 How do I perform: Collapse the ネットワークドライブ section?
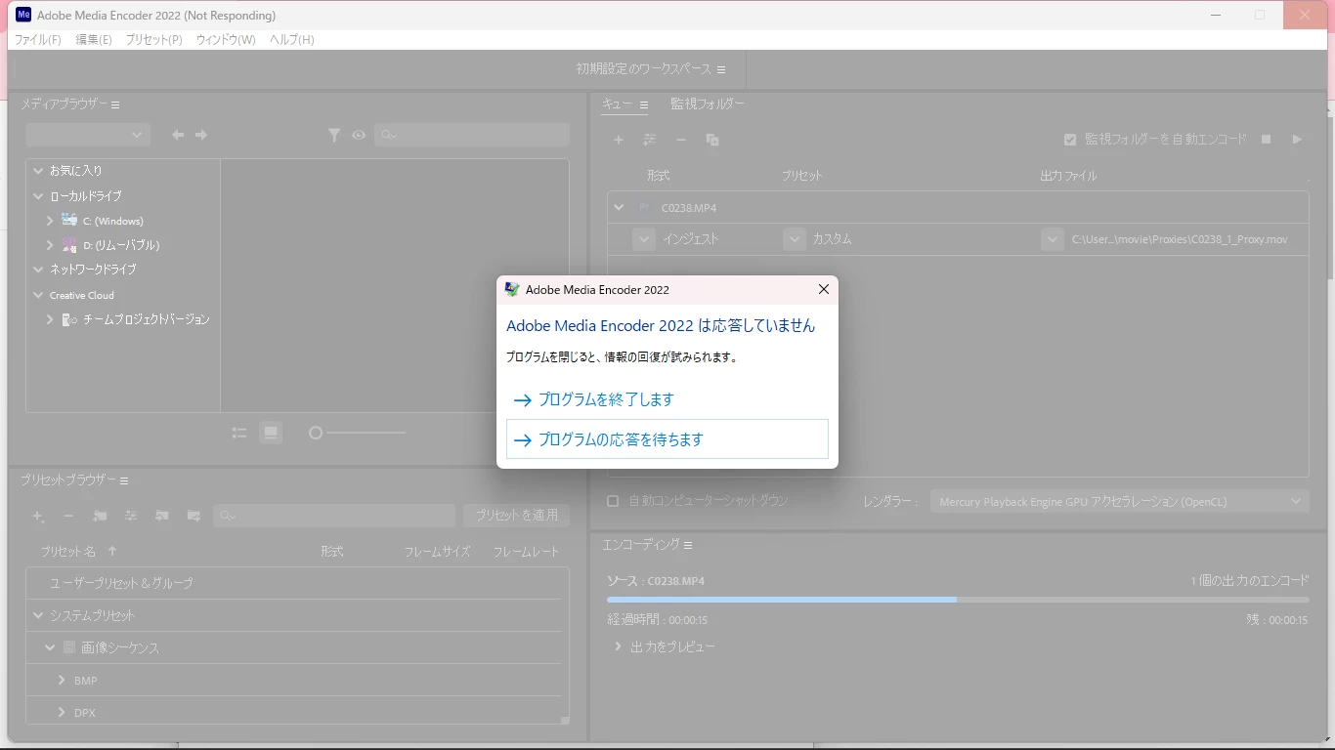(x=38, y=270)
